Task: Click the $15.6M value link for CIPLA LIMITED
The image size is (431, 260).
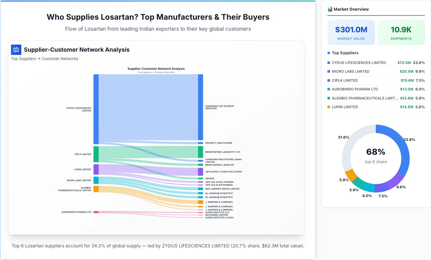Action: (x=407, y=80)
